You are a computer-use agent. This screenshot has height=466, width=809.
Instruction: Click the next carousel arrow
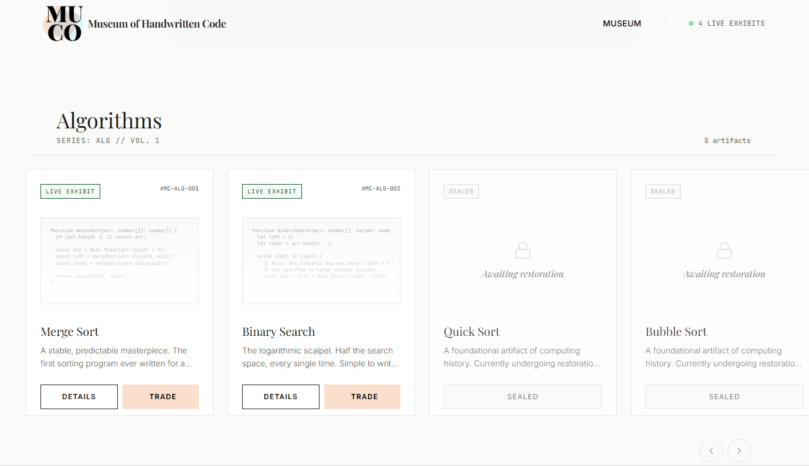click(x=739, y=451)
